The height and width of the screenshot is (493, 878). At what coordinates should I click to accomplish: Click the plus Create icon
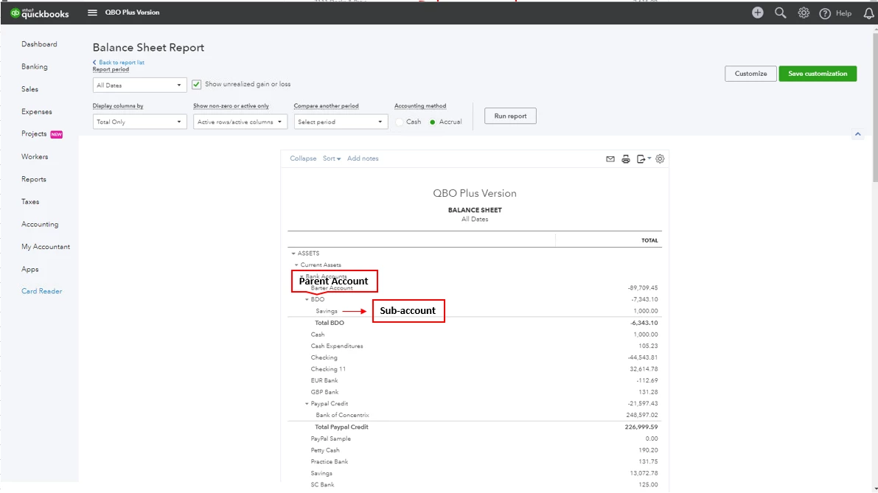[758, 13]
